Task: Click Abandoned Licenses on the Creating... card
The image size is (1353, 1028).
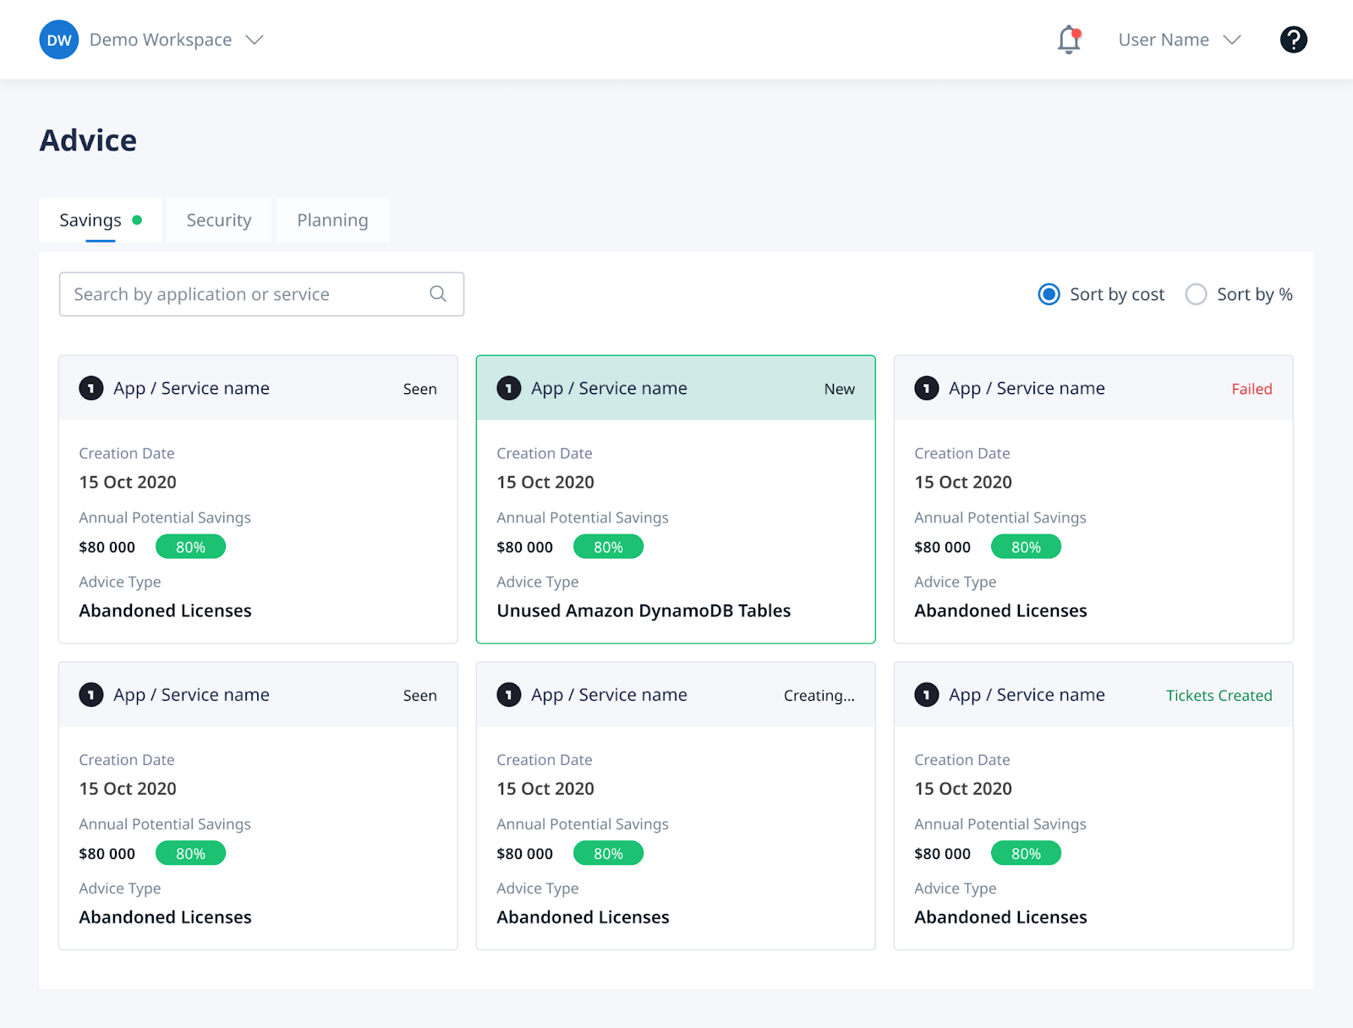Action: [x=583, y=917]
